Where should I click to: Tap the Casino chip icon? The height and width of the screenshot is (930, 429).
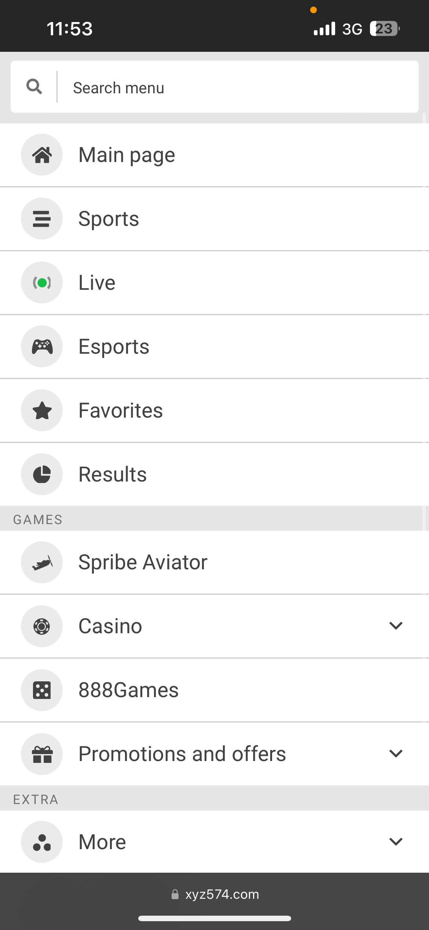coord(42,626)
